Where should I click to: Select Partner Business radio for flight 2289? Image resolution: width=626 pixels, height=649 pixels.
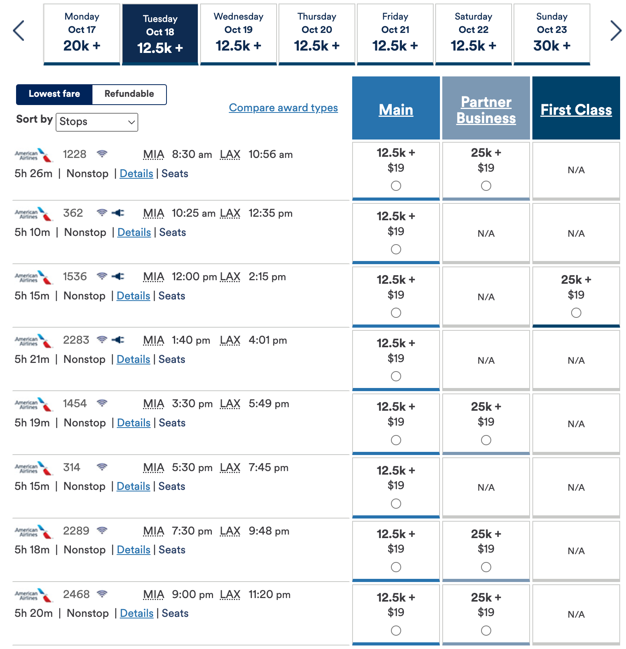tap(486, 567)
